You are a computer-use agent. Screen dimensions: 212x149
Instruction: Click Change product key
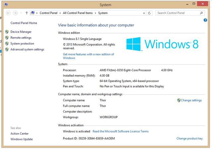click(189, 139)
